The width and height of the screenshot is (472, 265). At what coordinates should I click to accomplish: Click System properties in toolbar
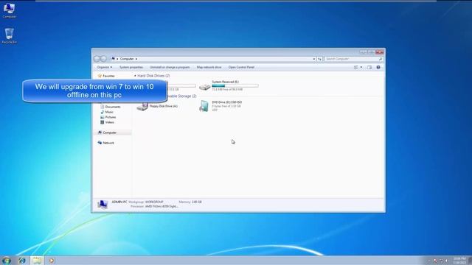tap(131, 67)
